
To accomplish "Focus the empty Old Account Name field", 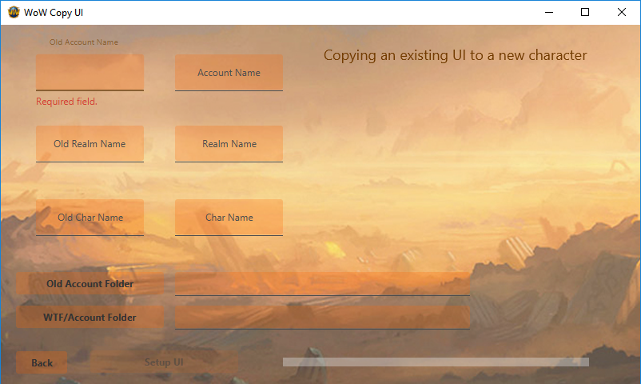I will tap(90, 73).
